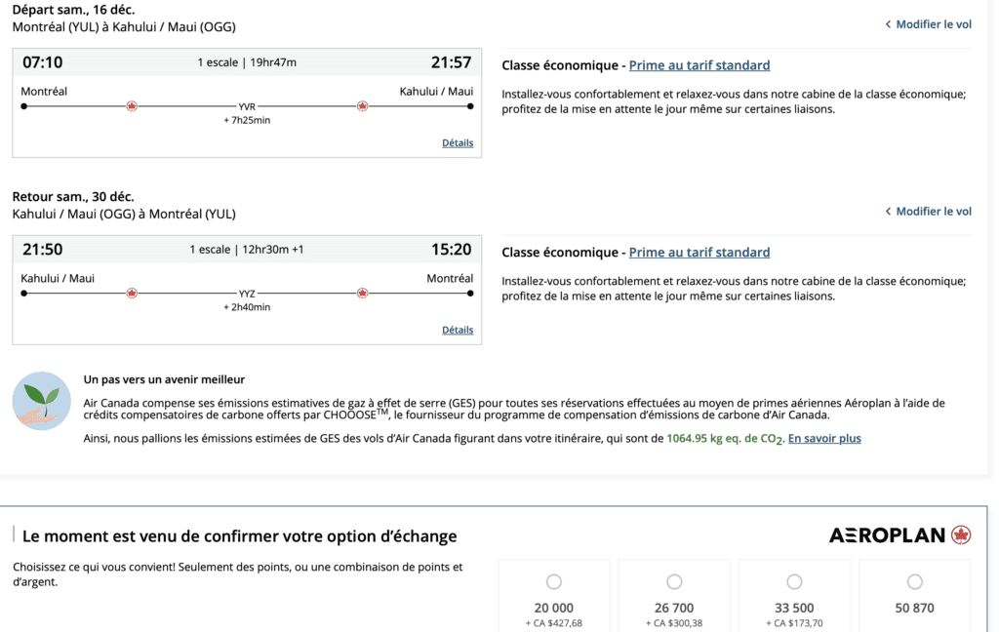The image size is (999, 632).
Task: Click the YYZ layover stop on return itinerary
Action: click(247, 293)
